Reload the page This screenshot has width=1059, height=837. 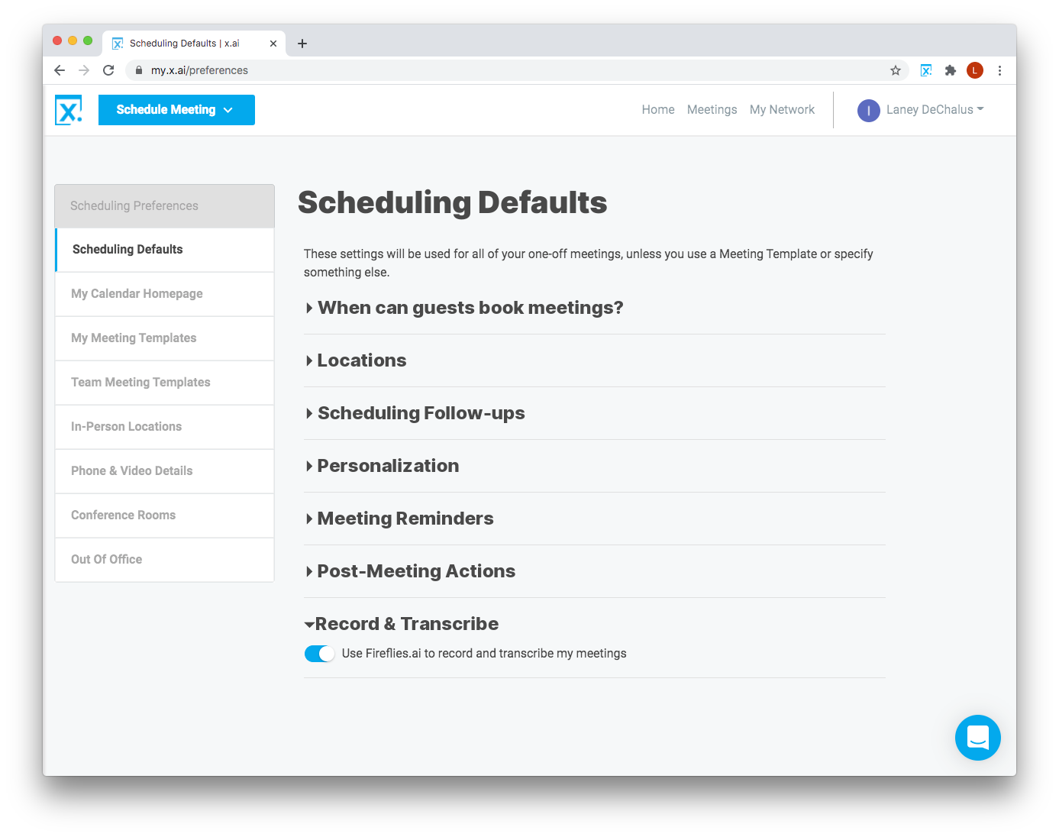point(108,70)
